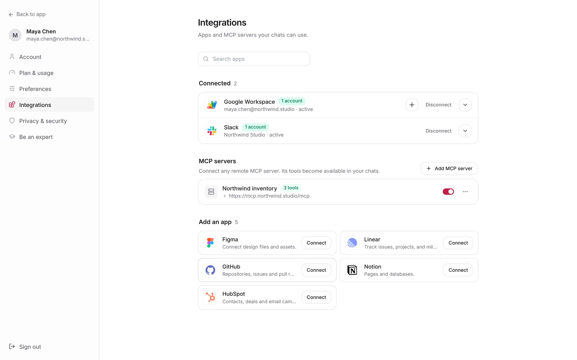Add an MCP server
The image size is (577, 360).
point(449,169)
